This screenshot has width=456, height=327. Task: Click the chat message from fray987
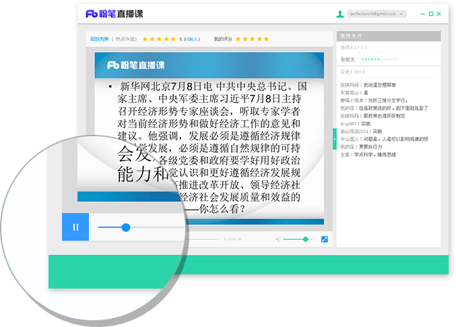pyautogui.click(x=355, y=124)
